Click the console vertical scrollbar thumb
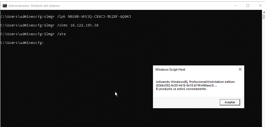Viewport: 265px width, 127px height. click(x=264, y=17)
